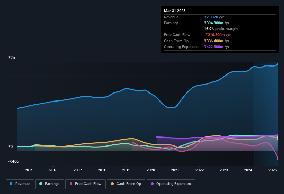Click the ₹2b y-axis label

tap(12, 58)
